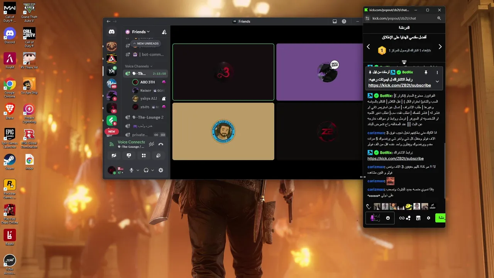Open the Discord inbox icon in title bar

(335, 22)
